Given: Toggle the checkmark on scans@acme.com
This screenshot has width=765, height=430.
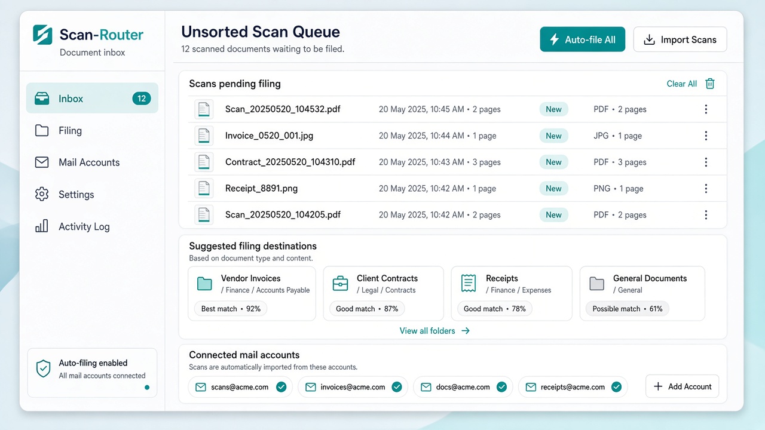Looking at the screenshot, I should tap(281, 387).
